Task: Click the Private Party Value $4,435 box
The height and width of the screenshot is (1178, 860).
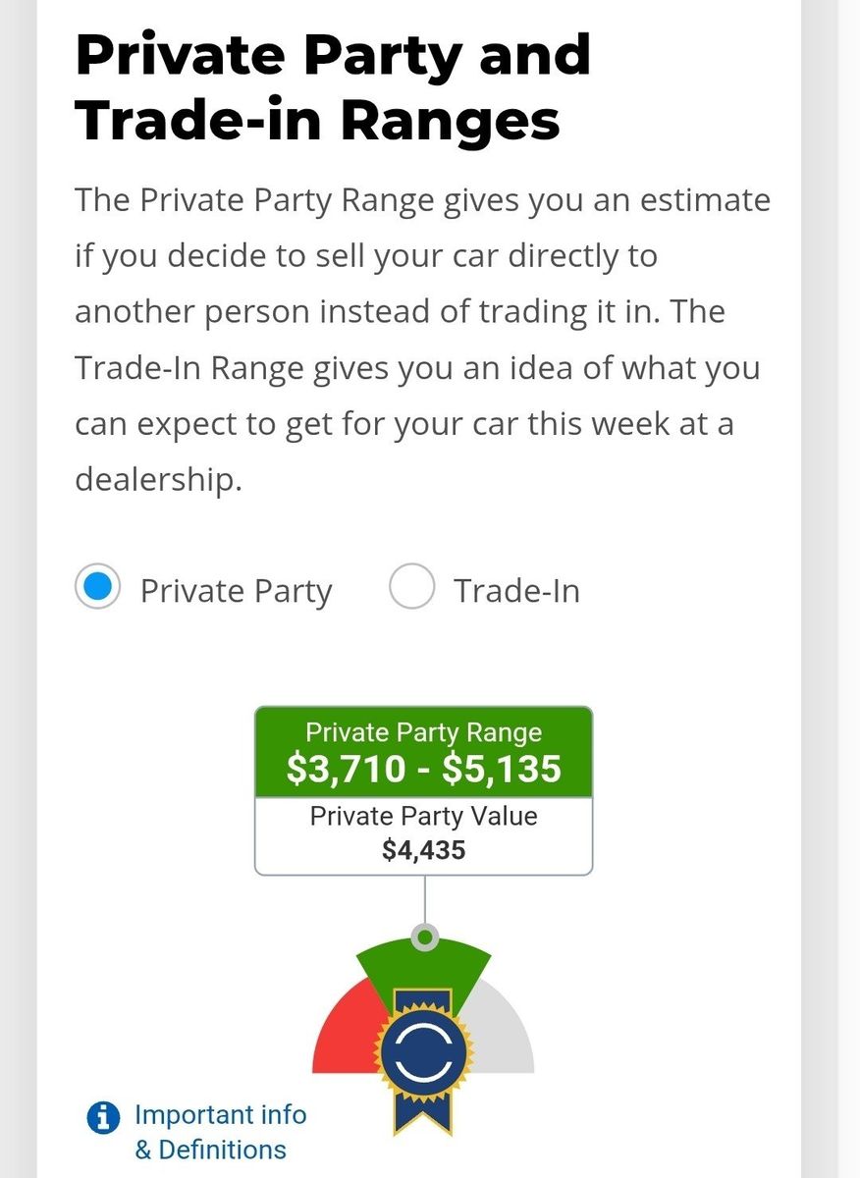Action: pyautogui.click(x=424, y=835)
